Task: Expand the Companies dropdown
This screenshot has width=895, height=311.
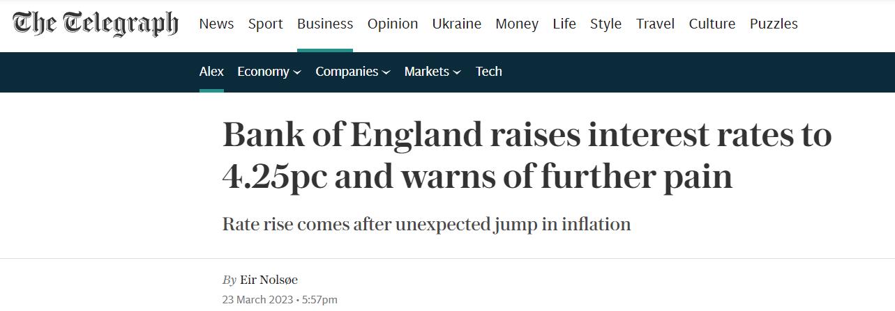Action: coord(353,72)
